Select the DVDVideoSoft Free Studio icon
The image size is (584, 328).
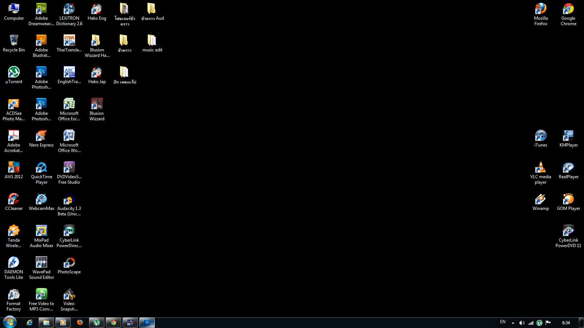point(69,173)
